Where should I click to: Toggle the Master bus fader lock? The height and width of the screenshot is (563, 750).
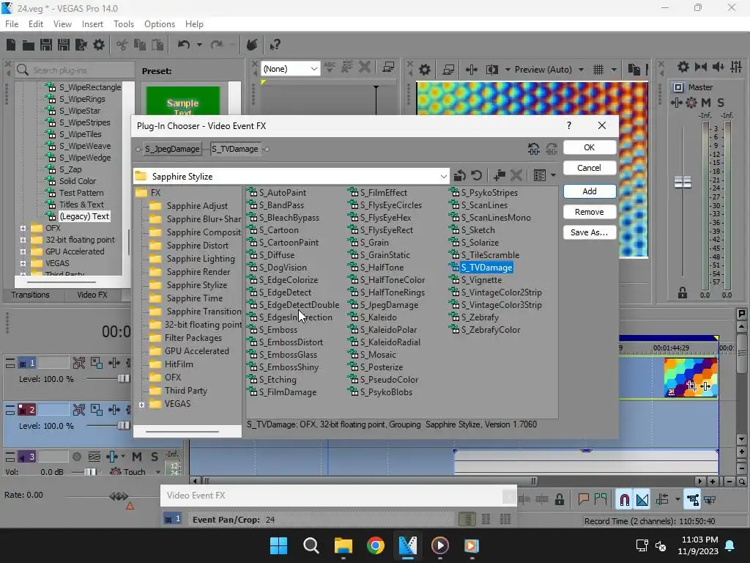click(683, 292)
